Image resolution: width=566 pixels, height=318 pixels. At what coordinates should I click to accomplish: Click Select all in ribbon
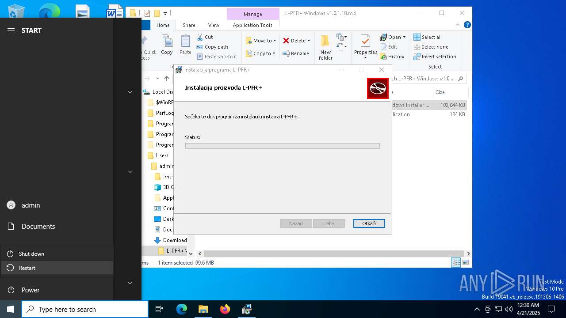(x=428, y=37)
